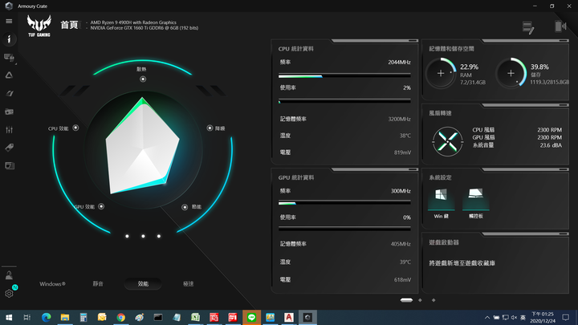Click the GPU usage progress bar
The image size is (578, 325).
pyautogui.click(x=344, y=229)
